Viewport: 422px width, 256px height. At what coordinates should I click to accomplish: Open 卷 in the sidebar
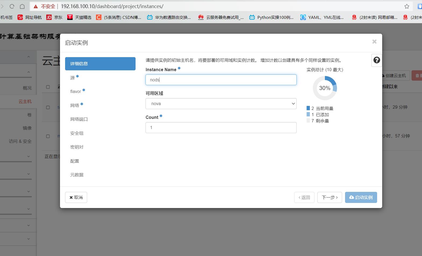coord(30,115)
